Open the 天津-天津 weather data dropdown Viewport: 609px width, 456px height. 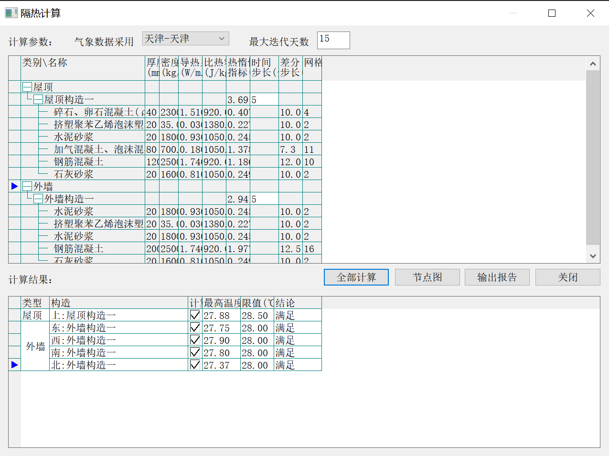[x=185, y=39]
